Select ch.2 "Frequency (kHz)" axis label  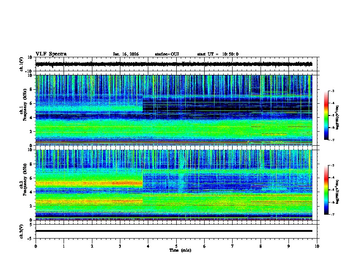pos(25,179)
